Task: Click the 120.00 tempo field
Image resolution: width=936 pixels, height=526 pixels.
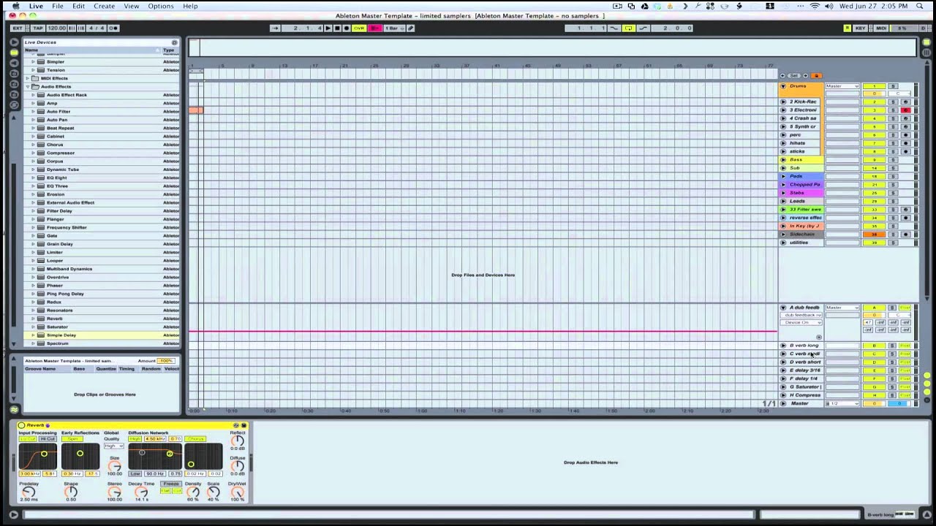Action: 56,28
